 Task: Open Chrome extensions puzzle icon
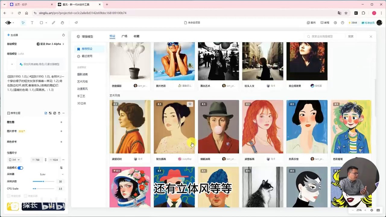coord(363,13)
